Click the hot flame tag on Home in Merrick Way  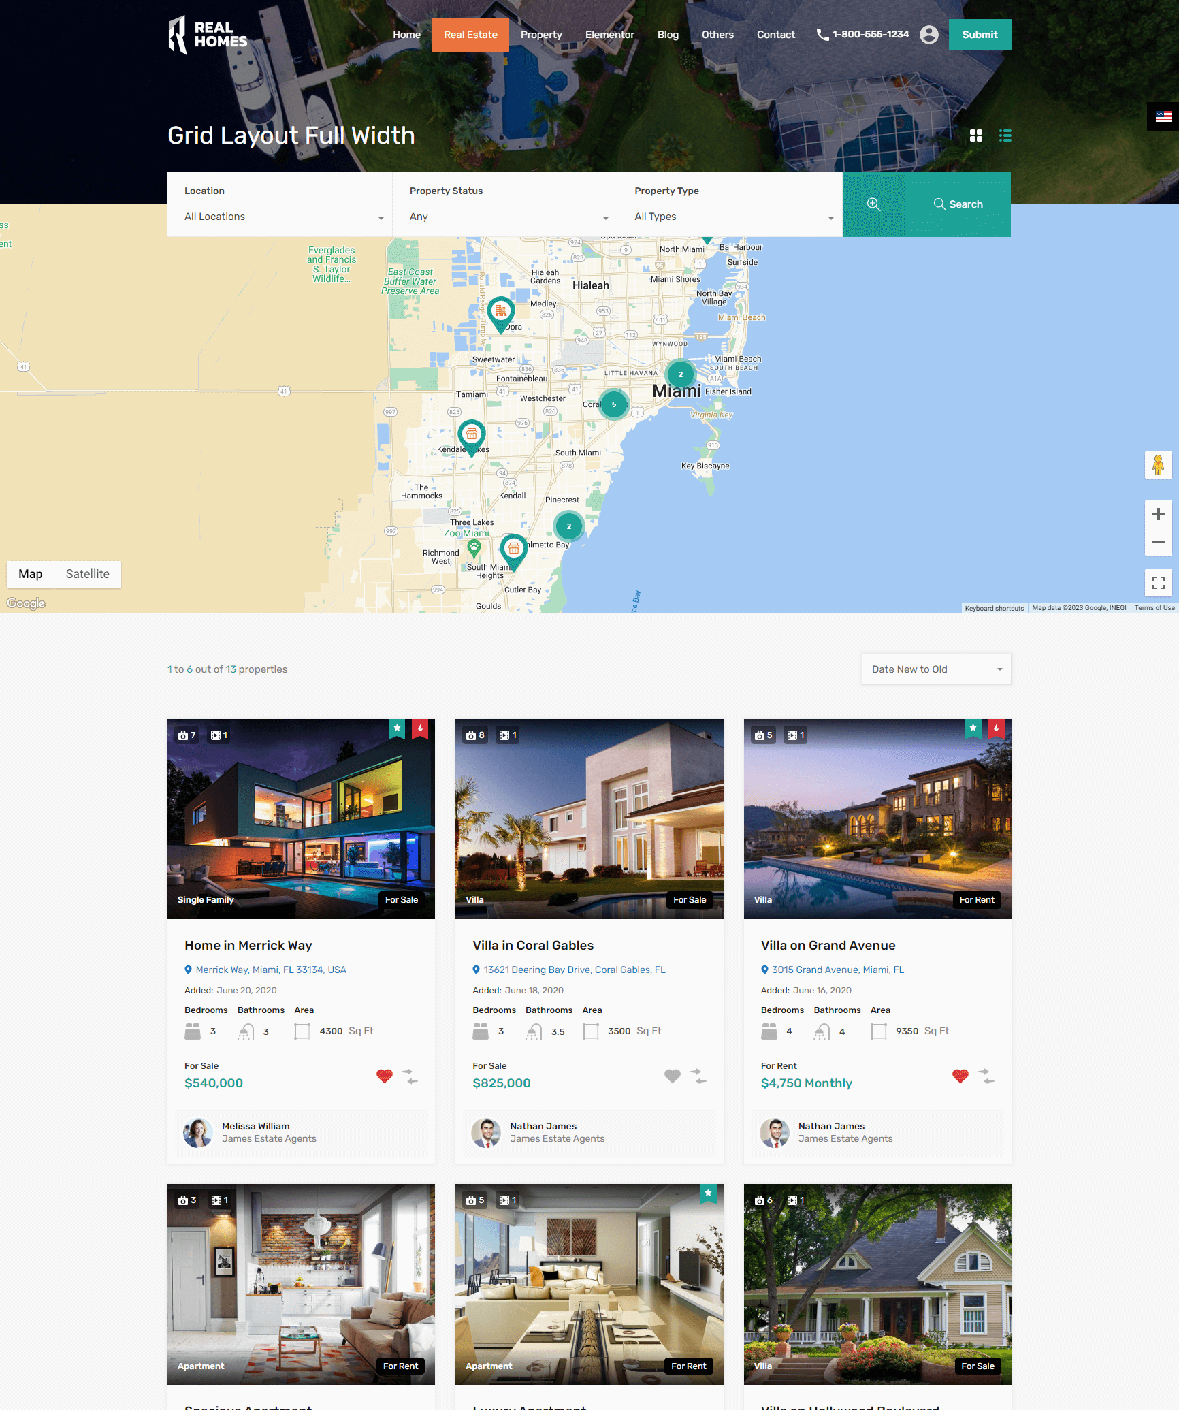point(420,728)
